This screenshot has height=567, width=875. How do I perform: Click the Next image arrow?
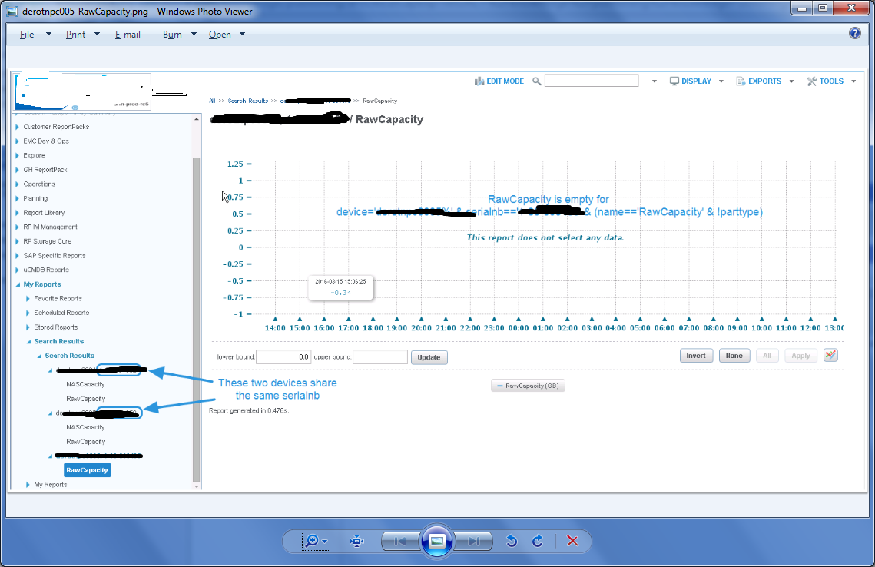474,541
